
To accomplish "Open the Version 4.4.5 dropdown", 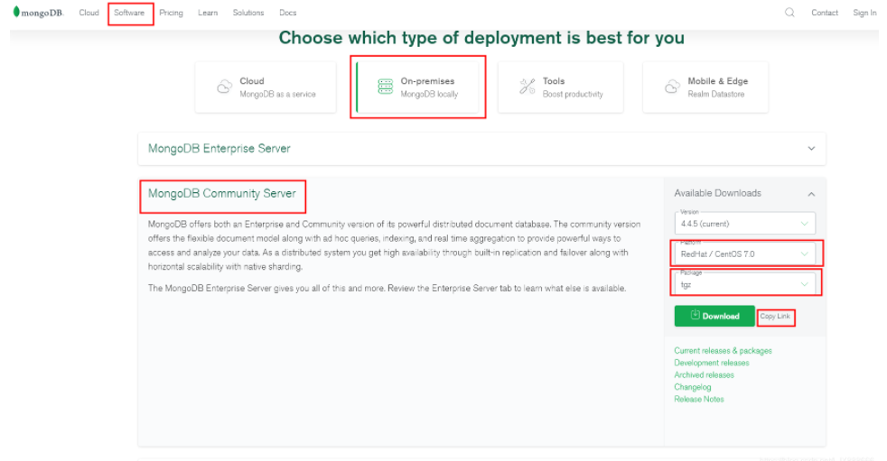I will [744, 223].
